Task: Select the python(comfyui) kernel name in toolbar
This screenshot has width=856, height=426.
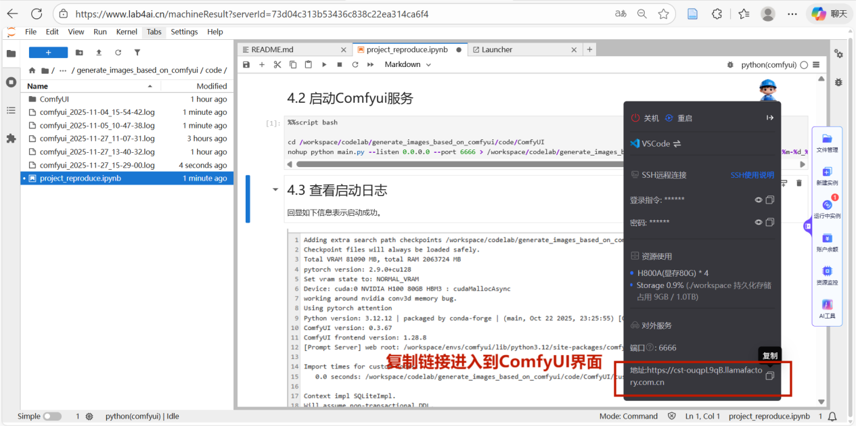Action: click(769, 65)
